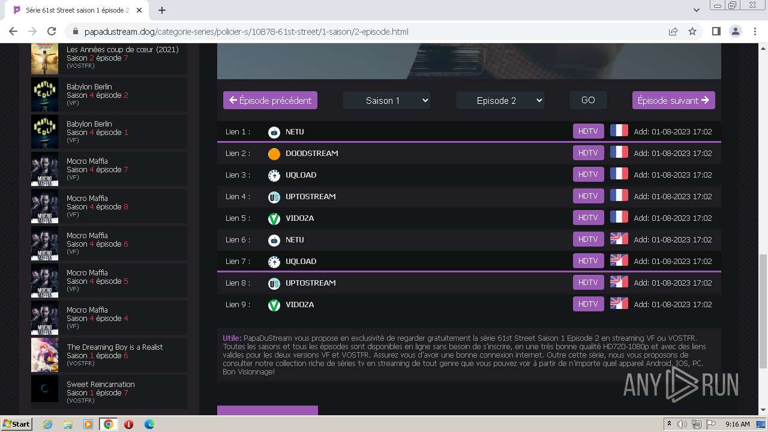
Task: Click the UK flag in Lien 8 row
Action: click(x=619, y=282)
